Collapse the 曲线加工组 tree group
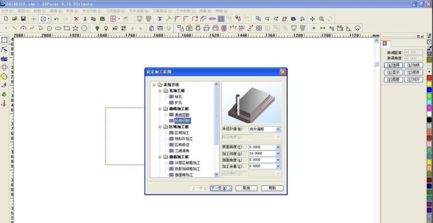Screen dimensions: 433x223 click(160, 109)
